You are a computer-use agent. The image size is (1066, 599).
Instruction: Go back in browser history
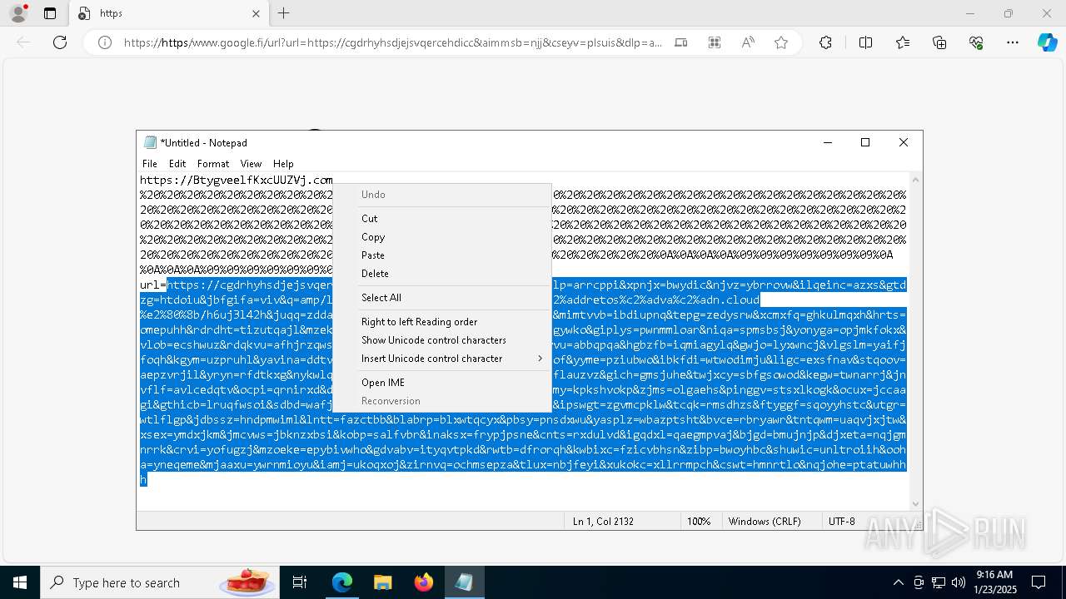click(x=23, y=42)
